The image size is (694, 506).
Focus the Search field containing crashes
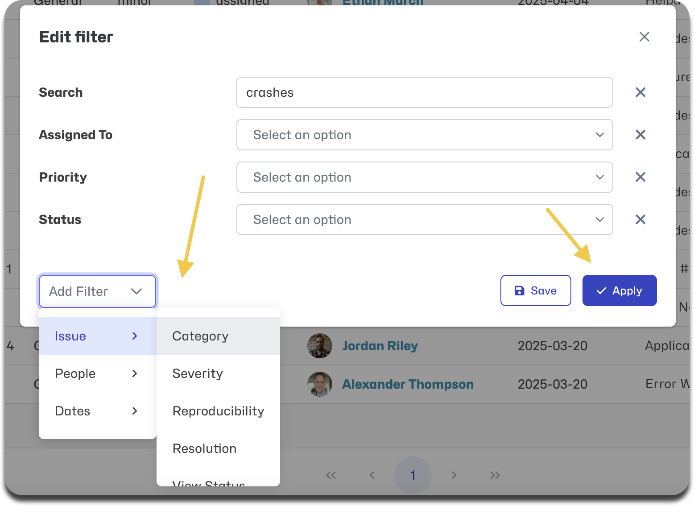point(425,92)
